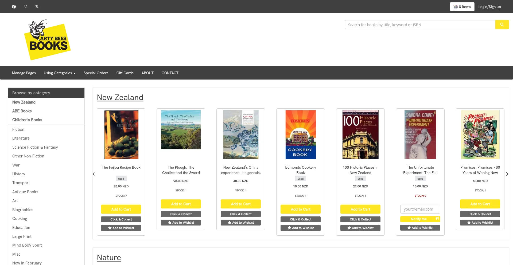Add 100 Historic Places to cart
Screen dimensions: 513x265
pyautogui.click(x=360, y=209)
